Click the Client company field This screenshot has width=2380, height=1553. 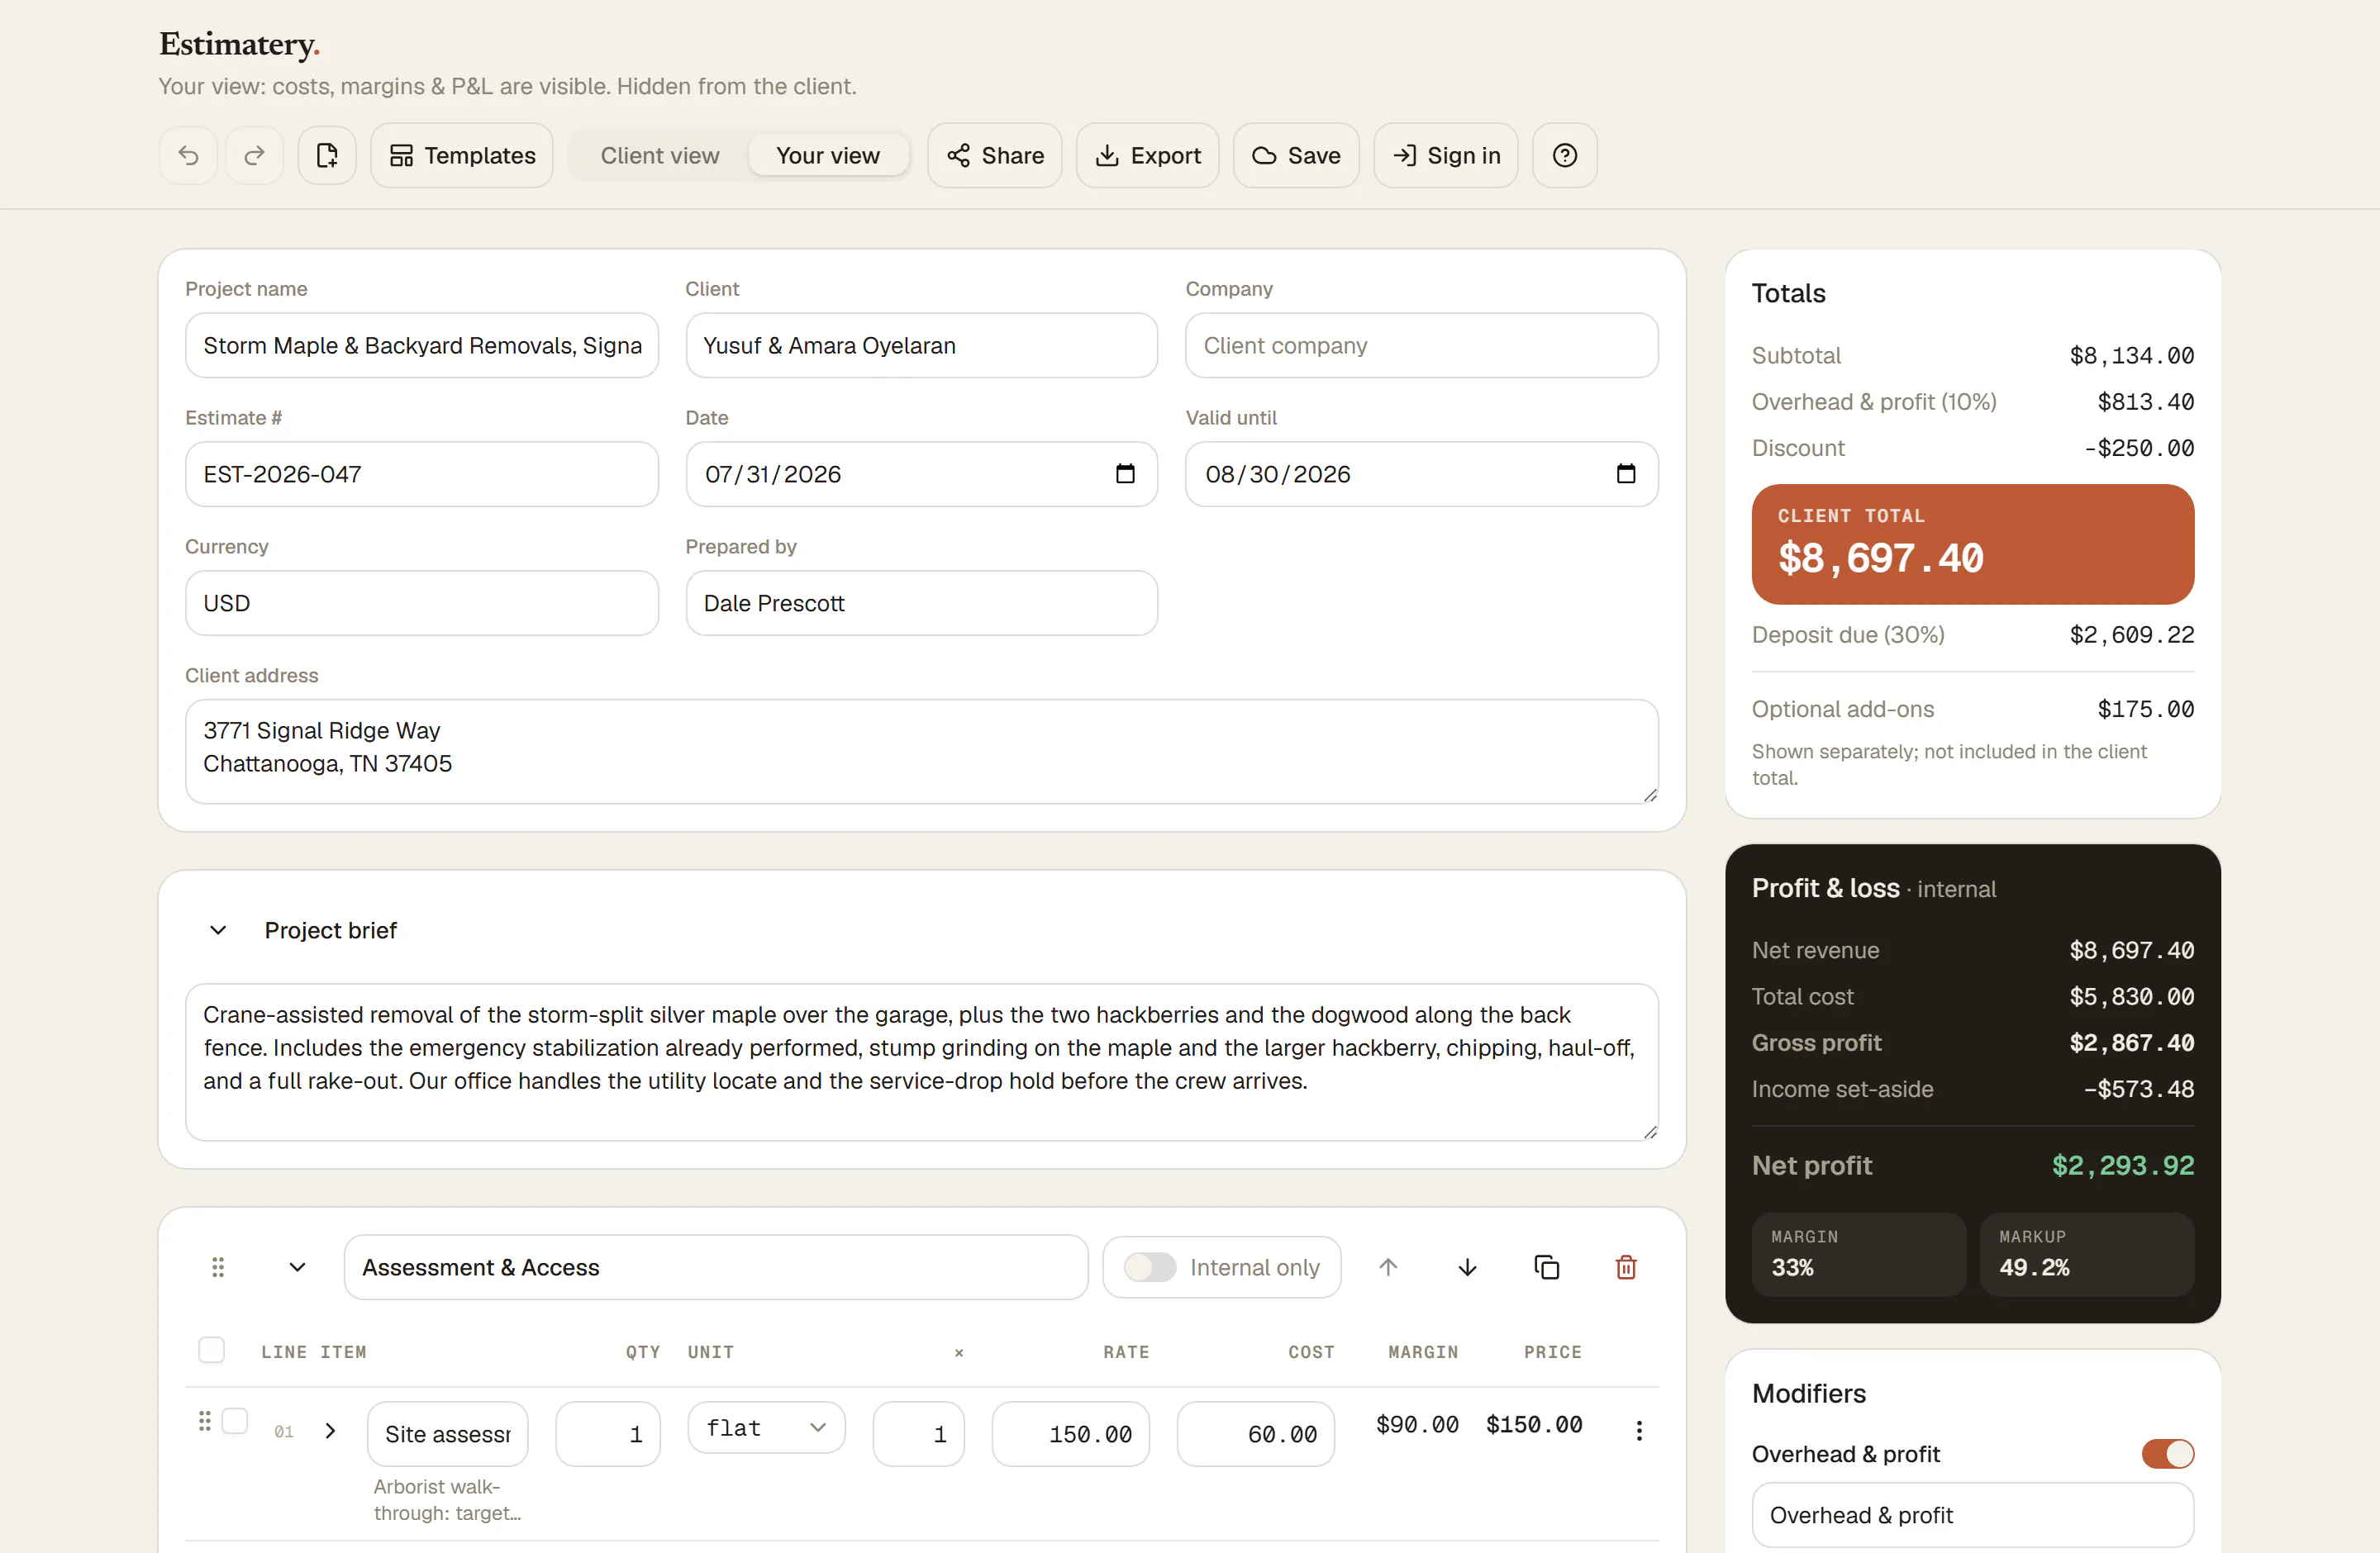pos(1421,346)
